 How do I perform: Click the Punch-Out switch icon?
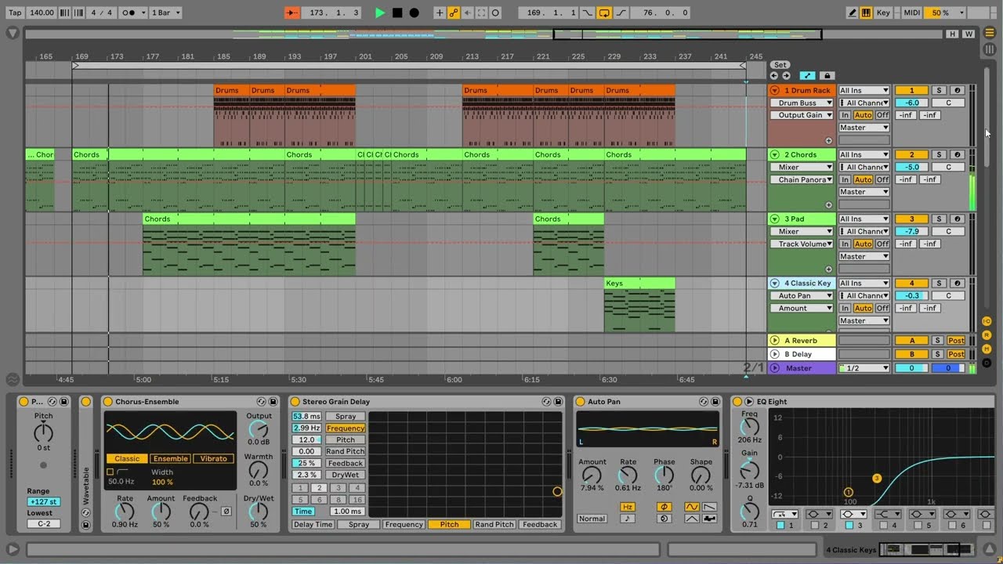coord(621,13)
